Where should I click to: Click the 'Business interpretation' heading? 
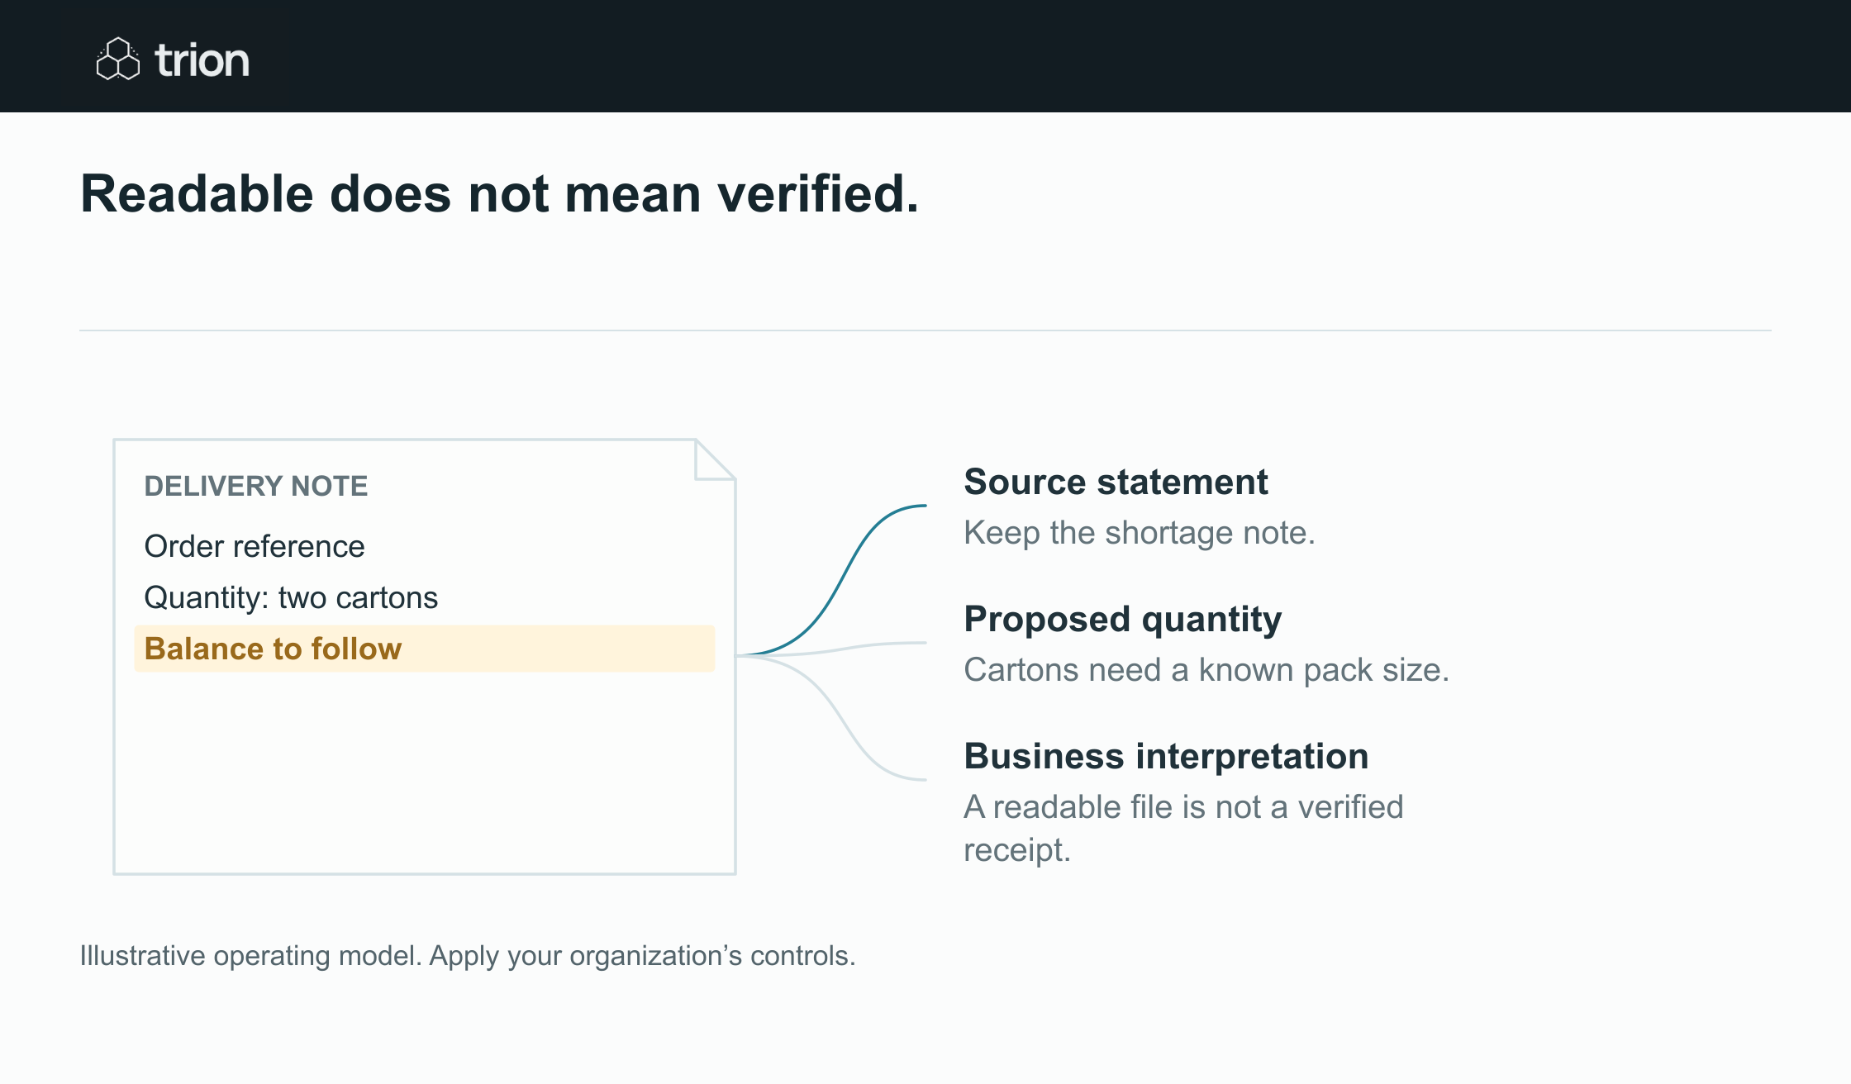pos(1166,757)
